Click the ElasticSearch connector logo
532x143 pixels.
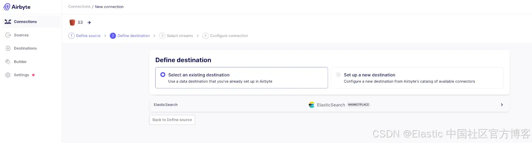pyautogui.click(x=312, y=105)
